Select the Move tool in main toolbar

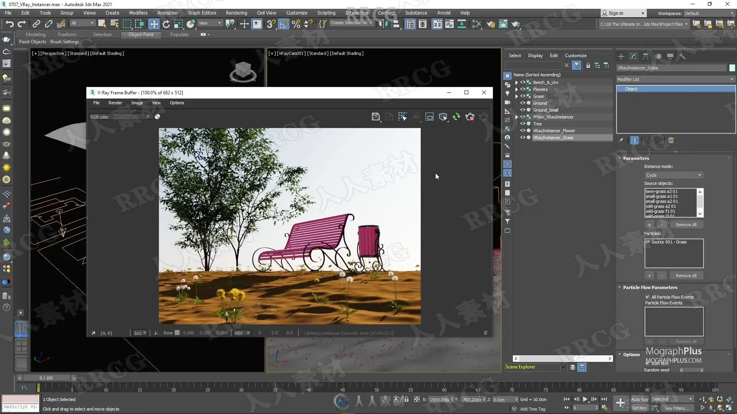154,24
